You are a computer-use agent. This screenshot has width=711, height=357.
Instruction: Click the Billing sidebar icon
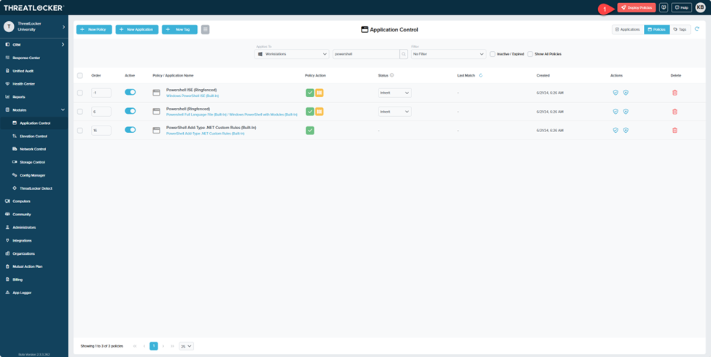click(x=7, y=280)
